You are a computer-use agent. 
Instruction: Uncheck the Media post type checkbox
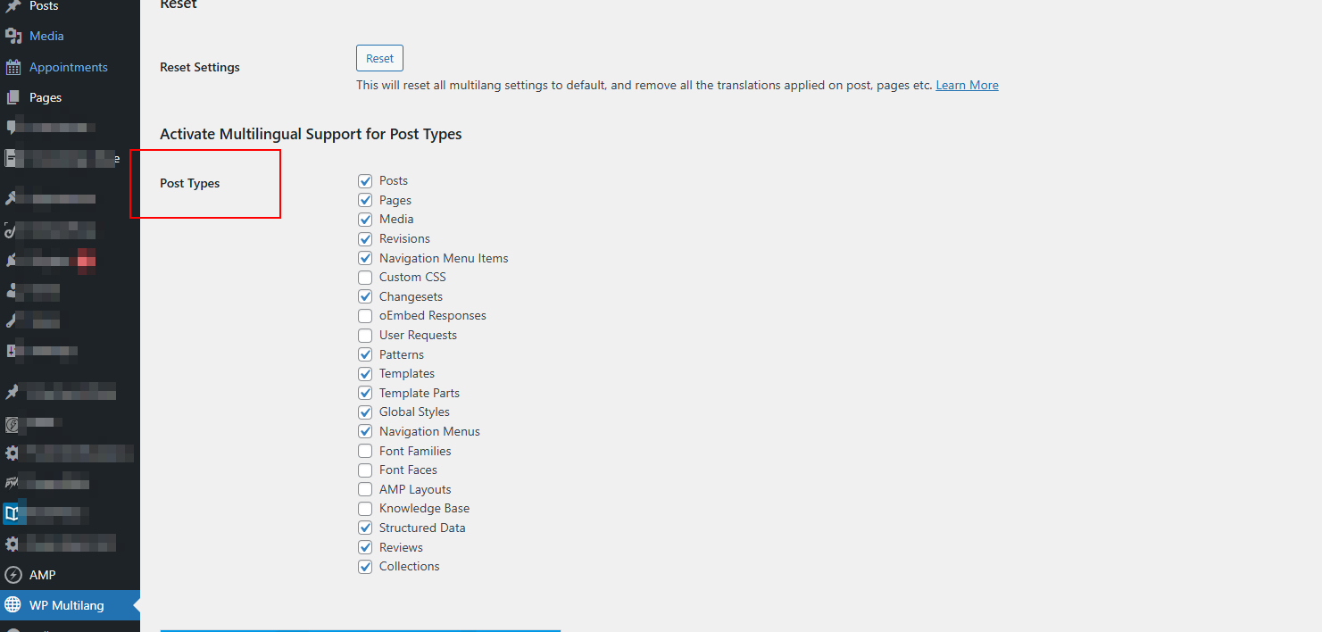365,219
